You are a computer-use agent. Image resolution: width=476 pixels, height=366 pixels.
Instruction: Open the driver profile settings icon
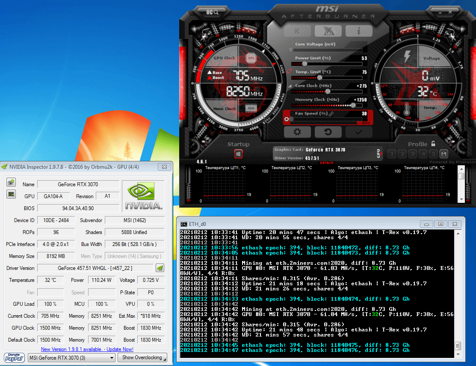coord(160,268)
